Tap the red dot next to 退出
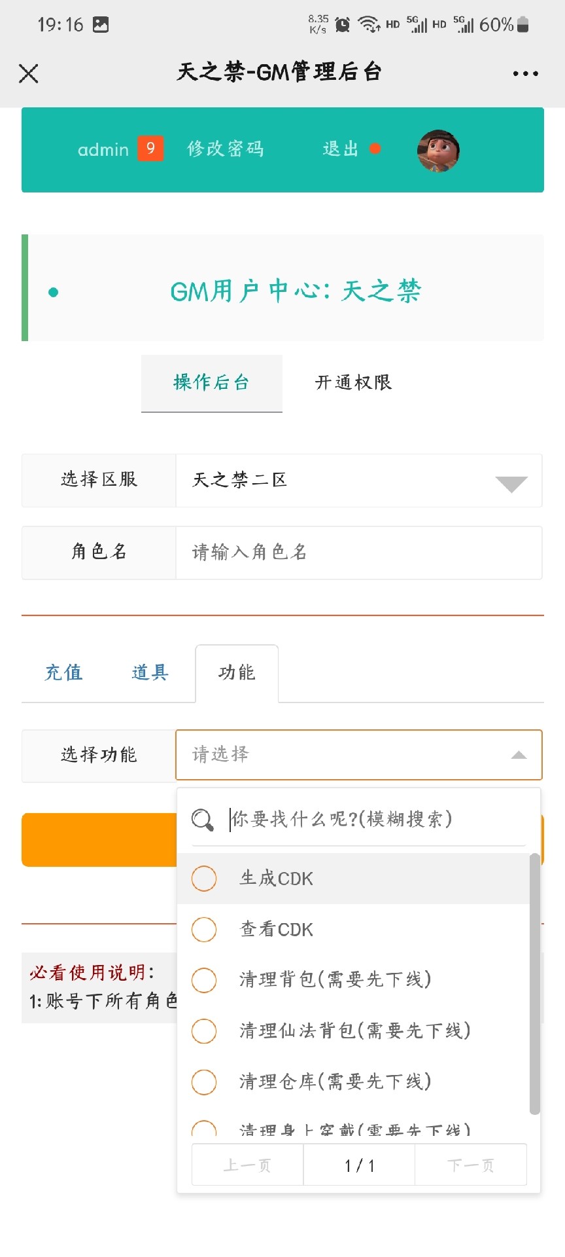 tap(375, 149)
